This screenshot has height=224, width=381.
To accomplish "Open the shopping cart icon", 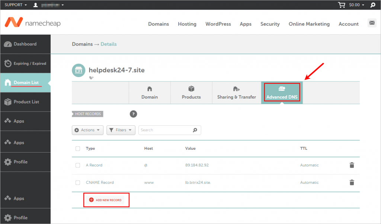I will pyautogui.click(x=342, y=5).
